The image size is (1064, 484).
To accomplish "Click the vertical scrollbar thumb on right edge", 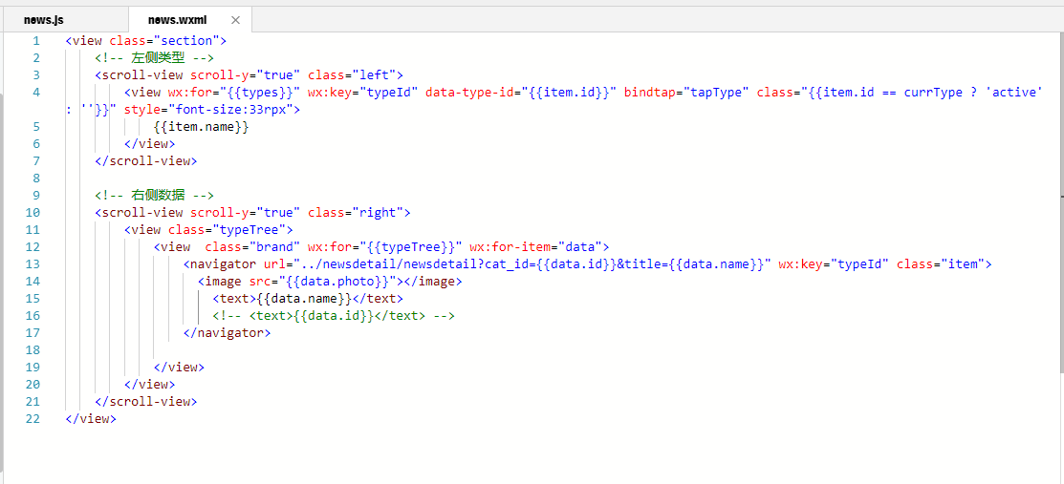I will (x=1060, y=203).
